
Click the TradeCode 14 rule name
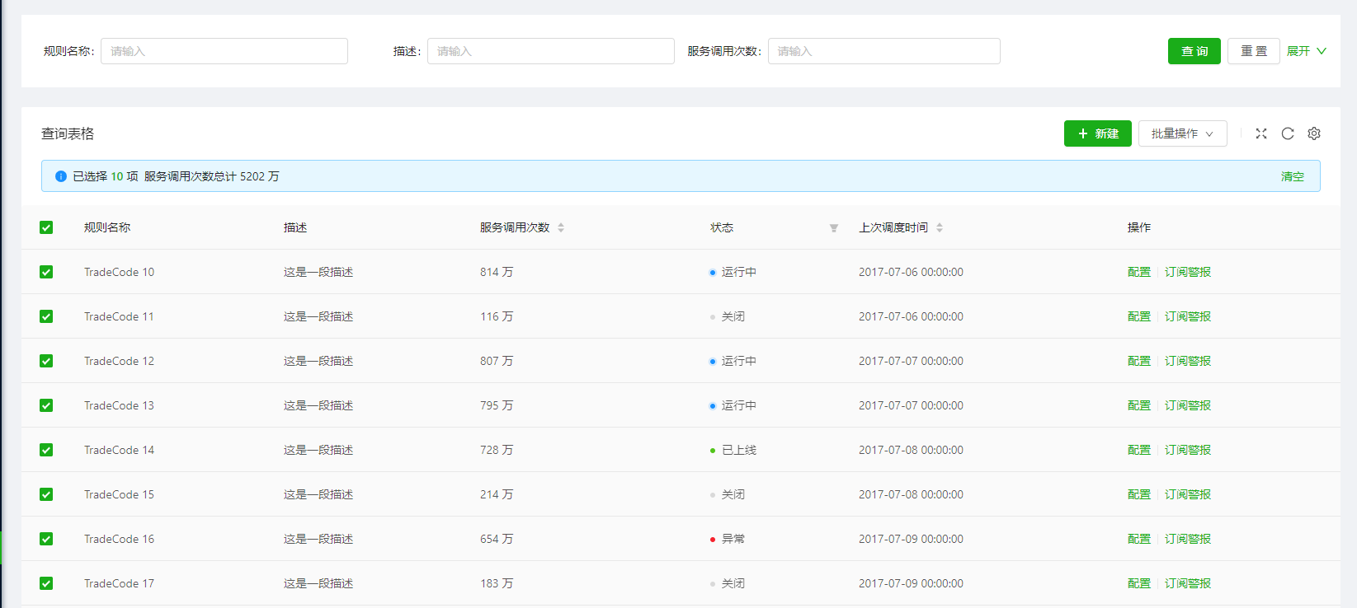pos(119,450)
